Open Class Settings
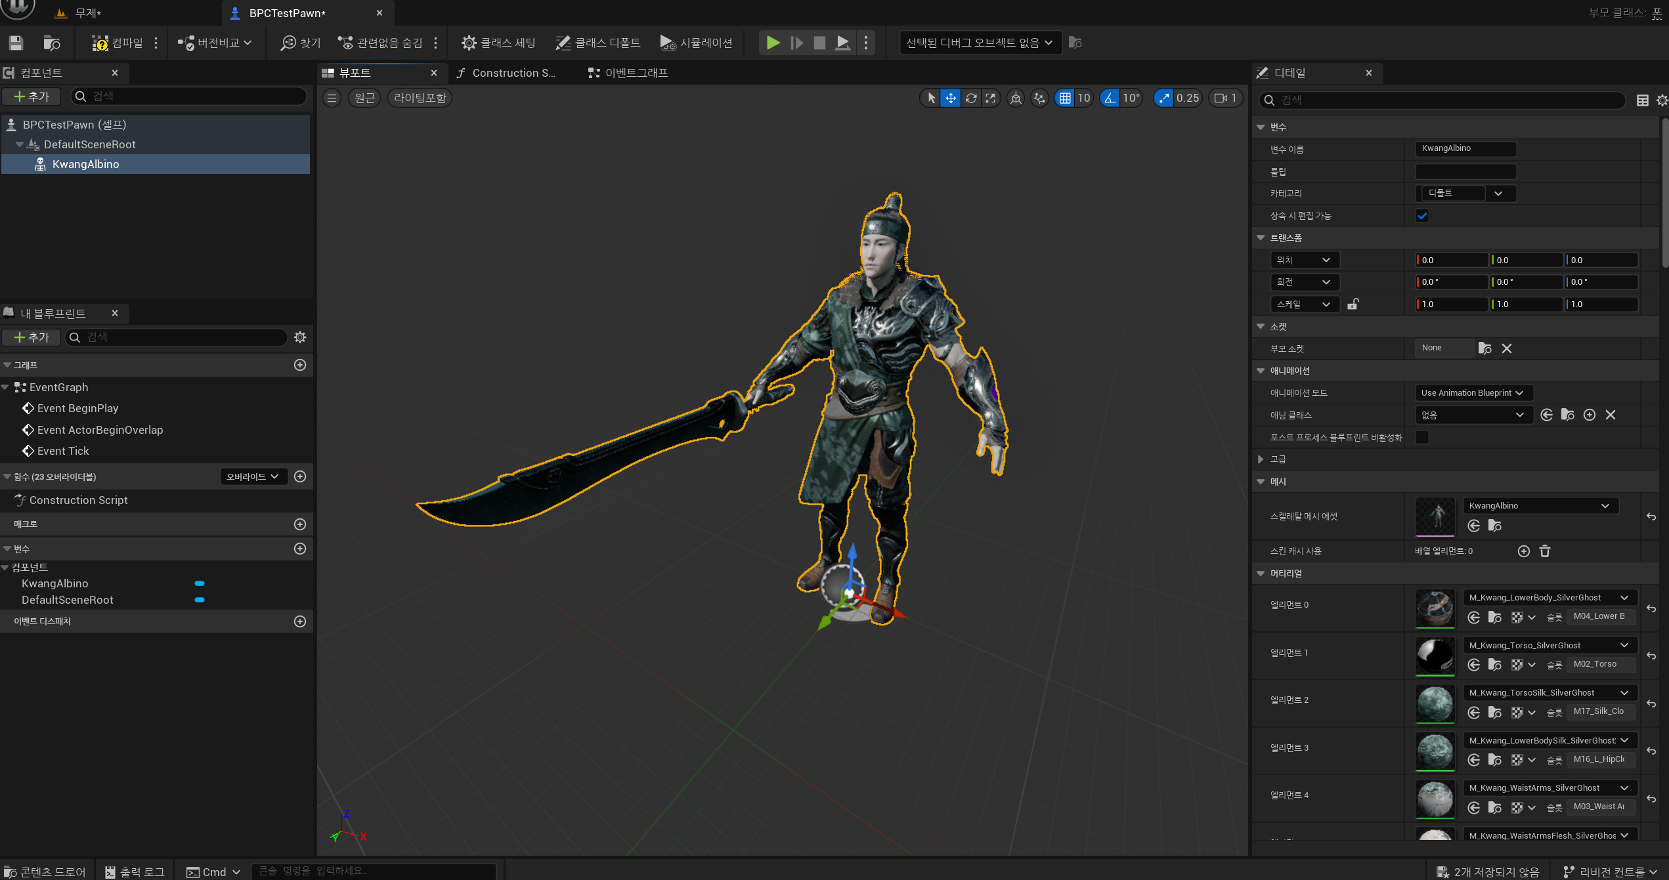This screenshot has height=880, width=1669. (x=498, y=43)
